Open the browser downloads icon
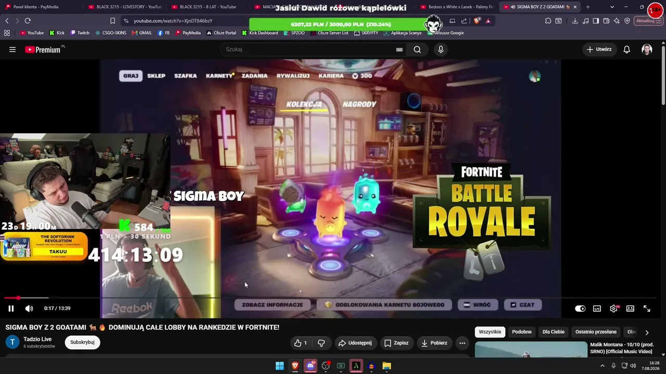This screenshot has width=666, height=374. coord(575,21)
